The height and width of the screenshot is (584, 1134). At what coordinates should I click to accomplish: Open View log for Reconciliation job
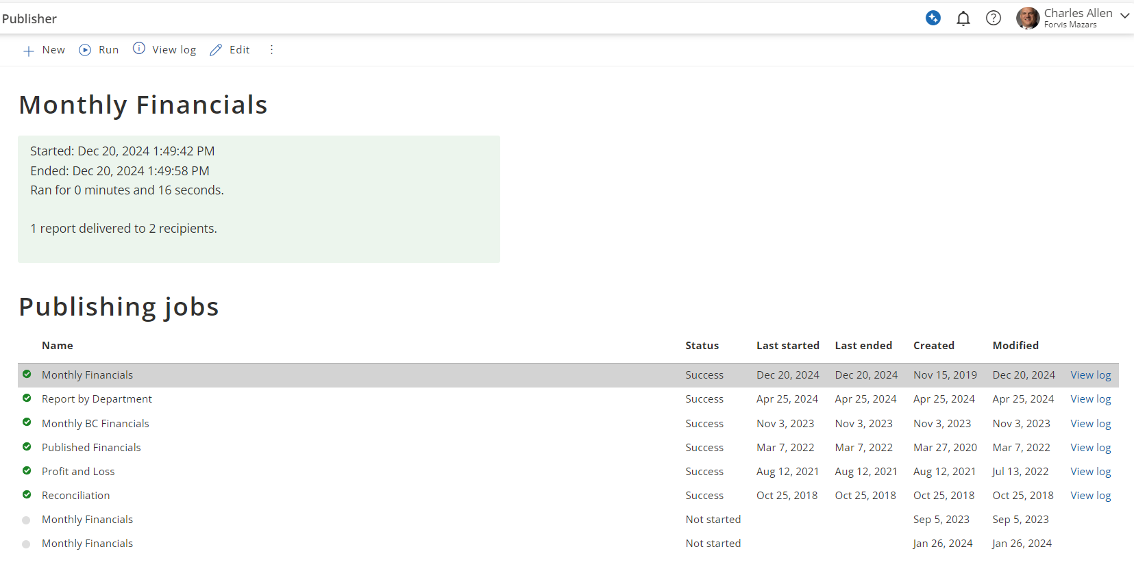[1090, 496]
